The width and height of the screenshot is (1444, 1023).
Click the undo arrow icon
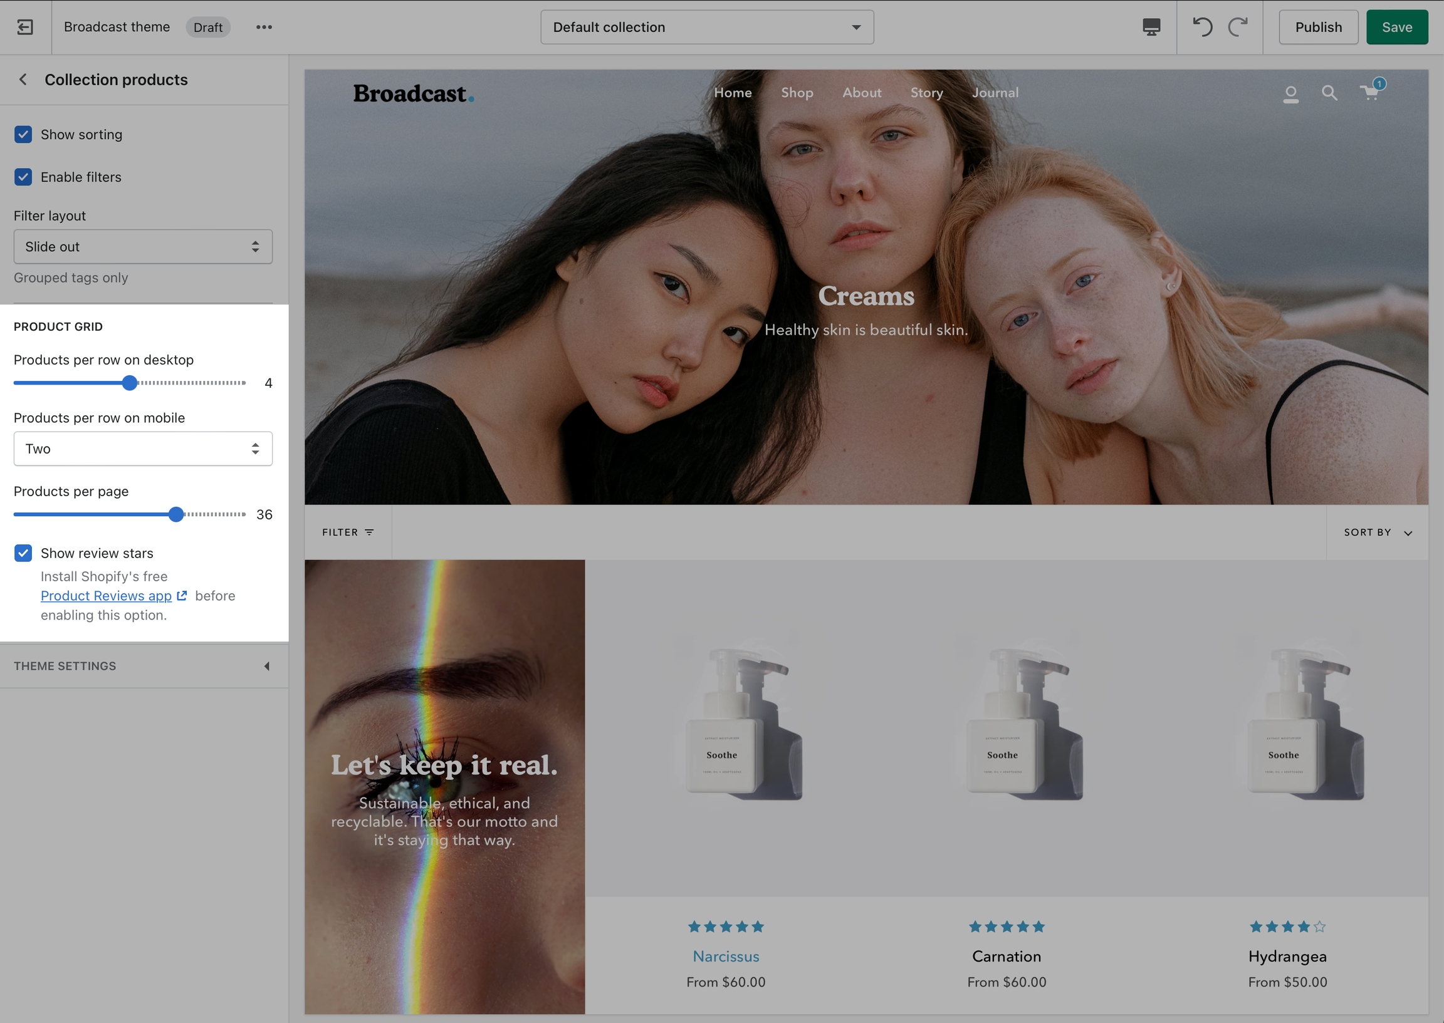pos(1202,27)
